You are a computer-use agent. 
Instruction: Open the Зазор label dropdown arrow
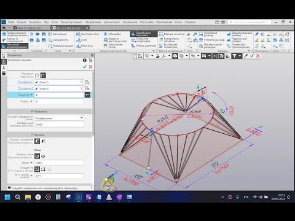[x=31, y=163]
